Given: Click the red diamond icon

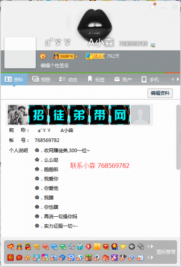Looking at the screenshot, I should point(45,247).
